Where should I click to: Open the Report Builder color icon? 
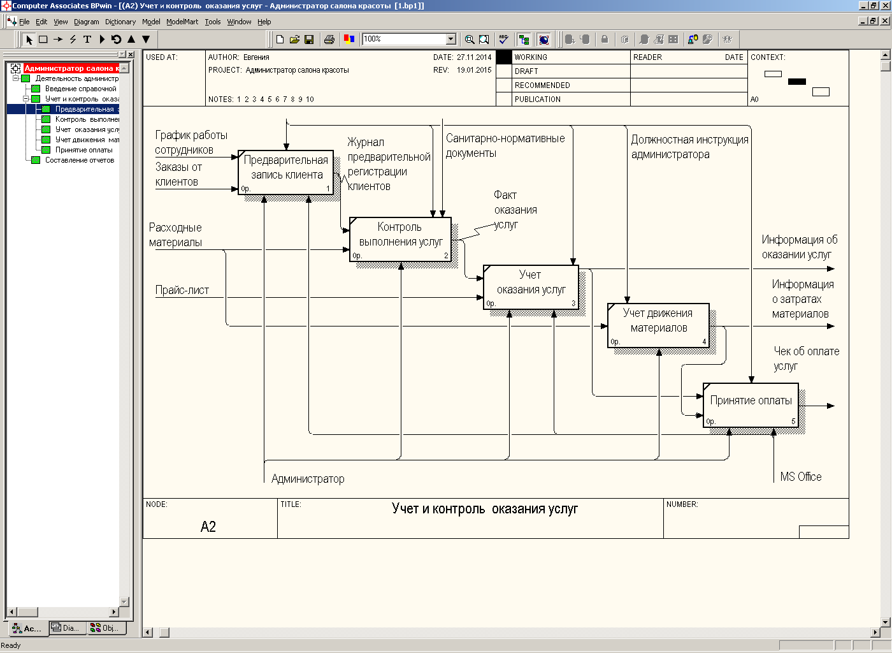[x=349, y=40]
